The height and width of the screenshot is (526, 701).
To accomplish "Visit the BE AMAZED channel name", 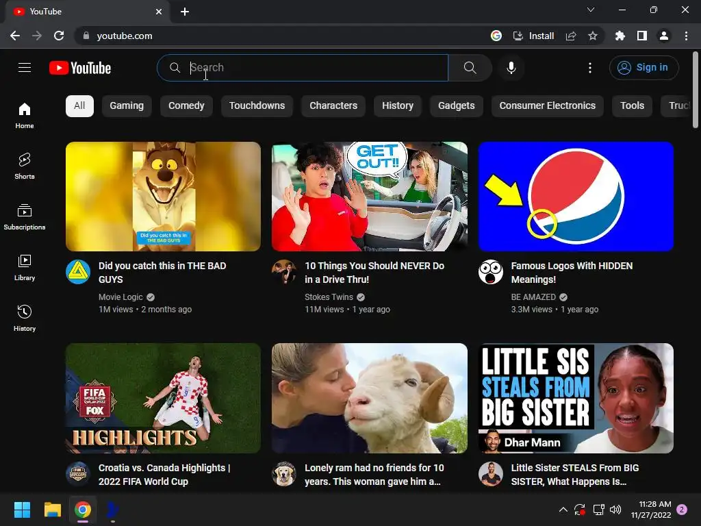I will 533,297.
